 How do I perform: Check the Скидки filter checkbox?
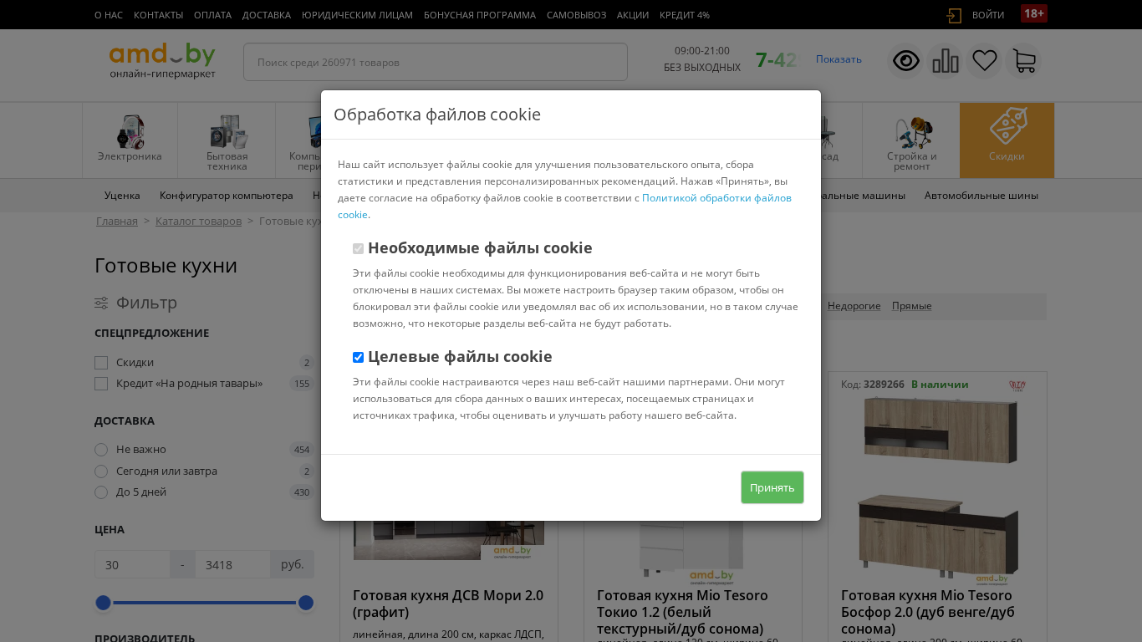[101, 363]
